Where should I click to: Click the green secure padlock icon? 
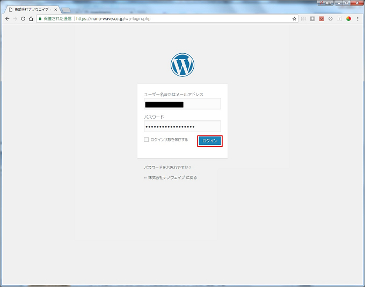point(40,19)
